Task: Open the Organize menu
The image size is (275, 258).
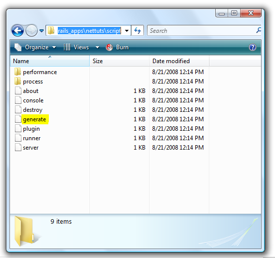Action: [x=35, y=47]
